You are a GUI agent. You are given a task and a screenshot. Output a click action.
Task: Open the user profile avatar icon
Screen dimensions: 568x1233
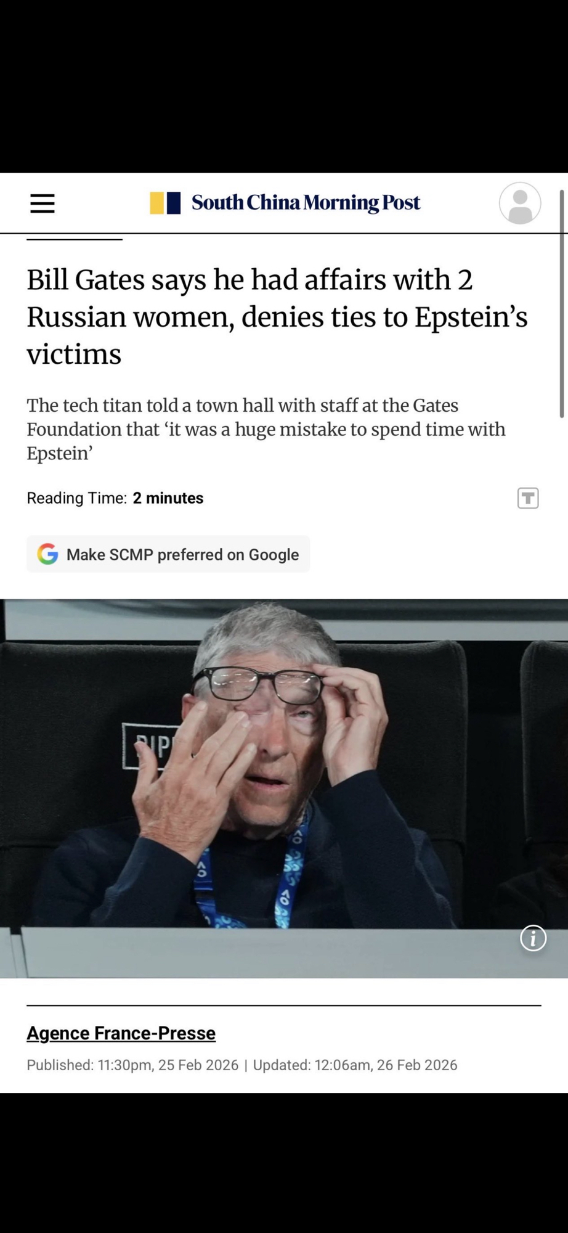pos(520,203)
